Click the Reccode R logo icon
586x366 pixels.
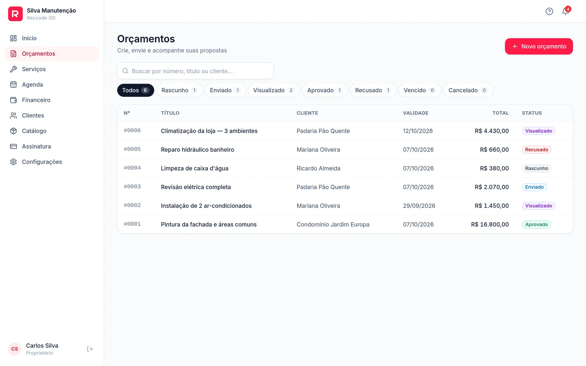tap(15, 14)
